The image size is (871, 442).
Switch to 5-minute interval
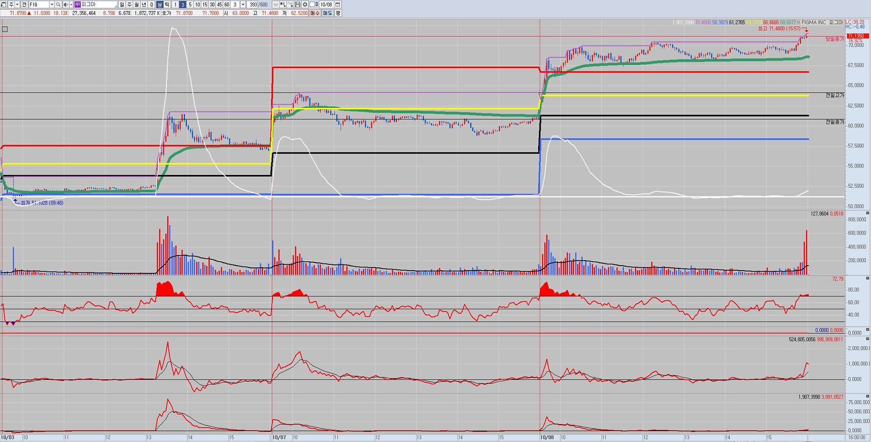point(190,5)
